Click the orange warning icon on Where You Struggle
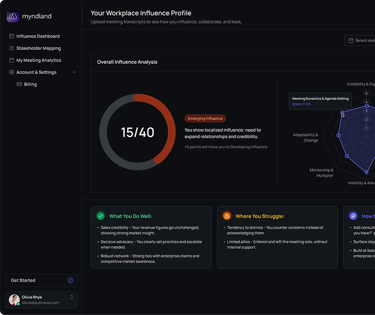375x315 pixels. click(x=227, y=216)
